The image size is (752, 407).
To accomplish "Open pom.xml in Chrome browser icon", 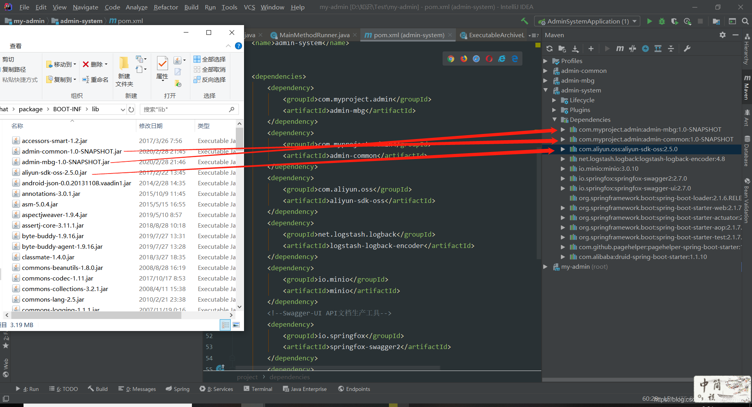I will pyautogui.click(x=451, y=59).
